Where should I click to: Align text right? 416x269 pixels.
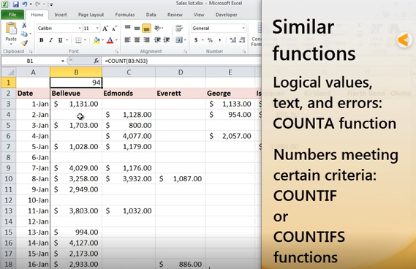tap(146, 40)
